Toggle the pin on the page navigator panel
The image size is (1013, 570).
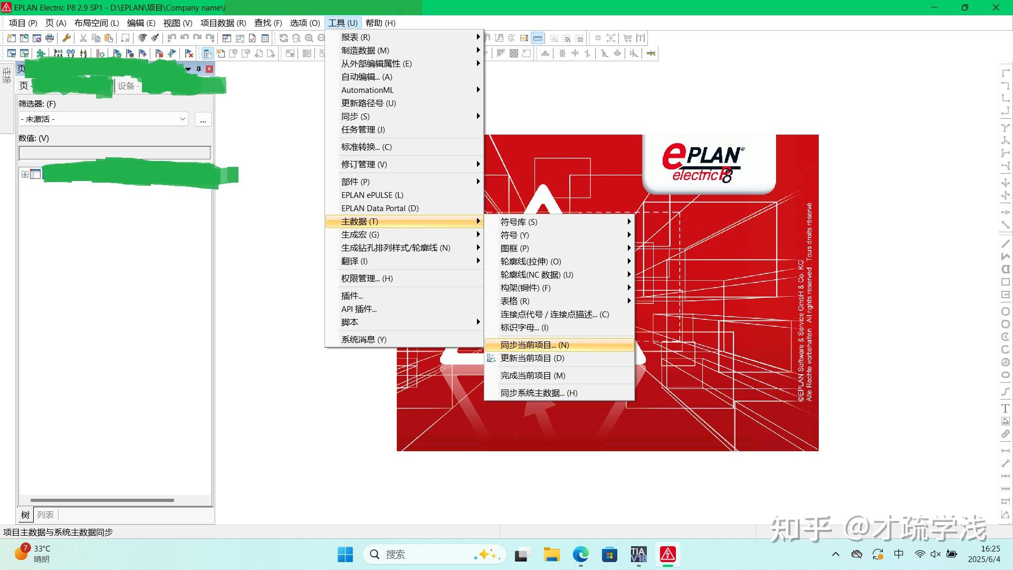[x=199, y=69]
